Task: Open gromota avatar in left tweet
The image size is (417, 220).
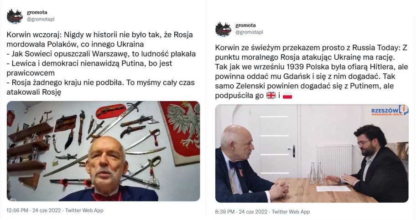Action: tap(15, 16)
